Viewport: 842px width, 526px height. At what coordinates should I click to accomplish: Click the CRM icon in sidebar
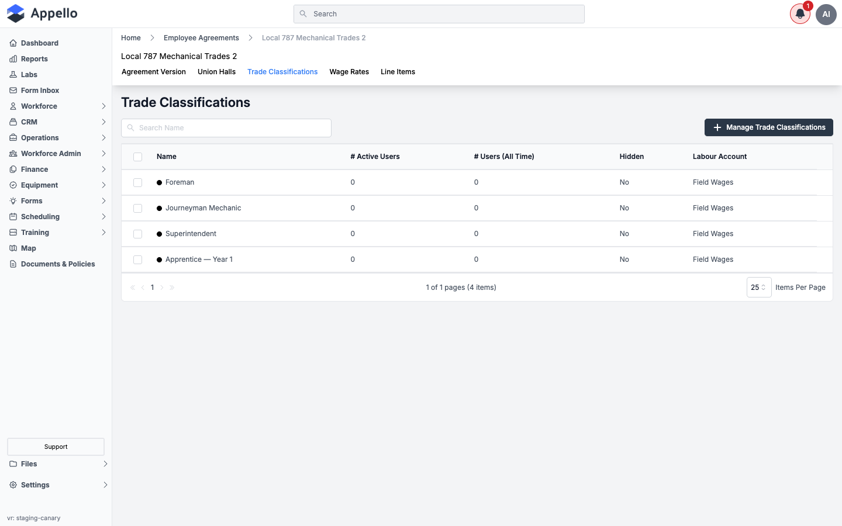tap(13, 122)
